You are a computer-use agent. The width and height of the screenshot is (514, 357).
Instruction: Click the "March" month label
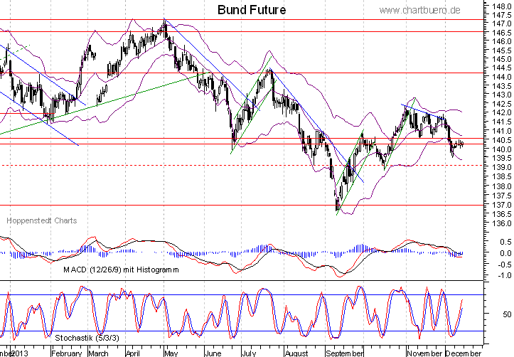[x=98, y=353]
